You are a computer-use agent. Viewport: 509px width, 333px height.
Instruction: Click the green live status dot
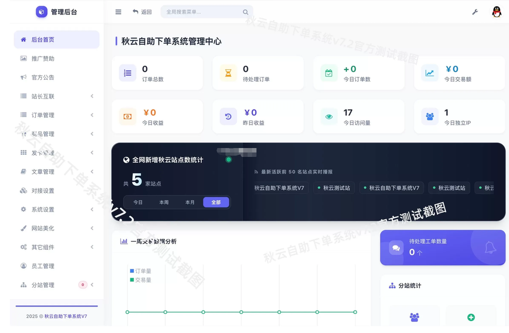pyautogui.click(x=229, y=160)
